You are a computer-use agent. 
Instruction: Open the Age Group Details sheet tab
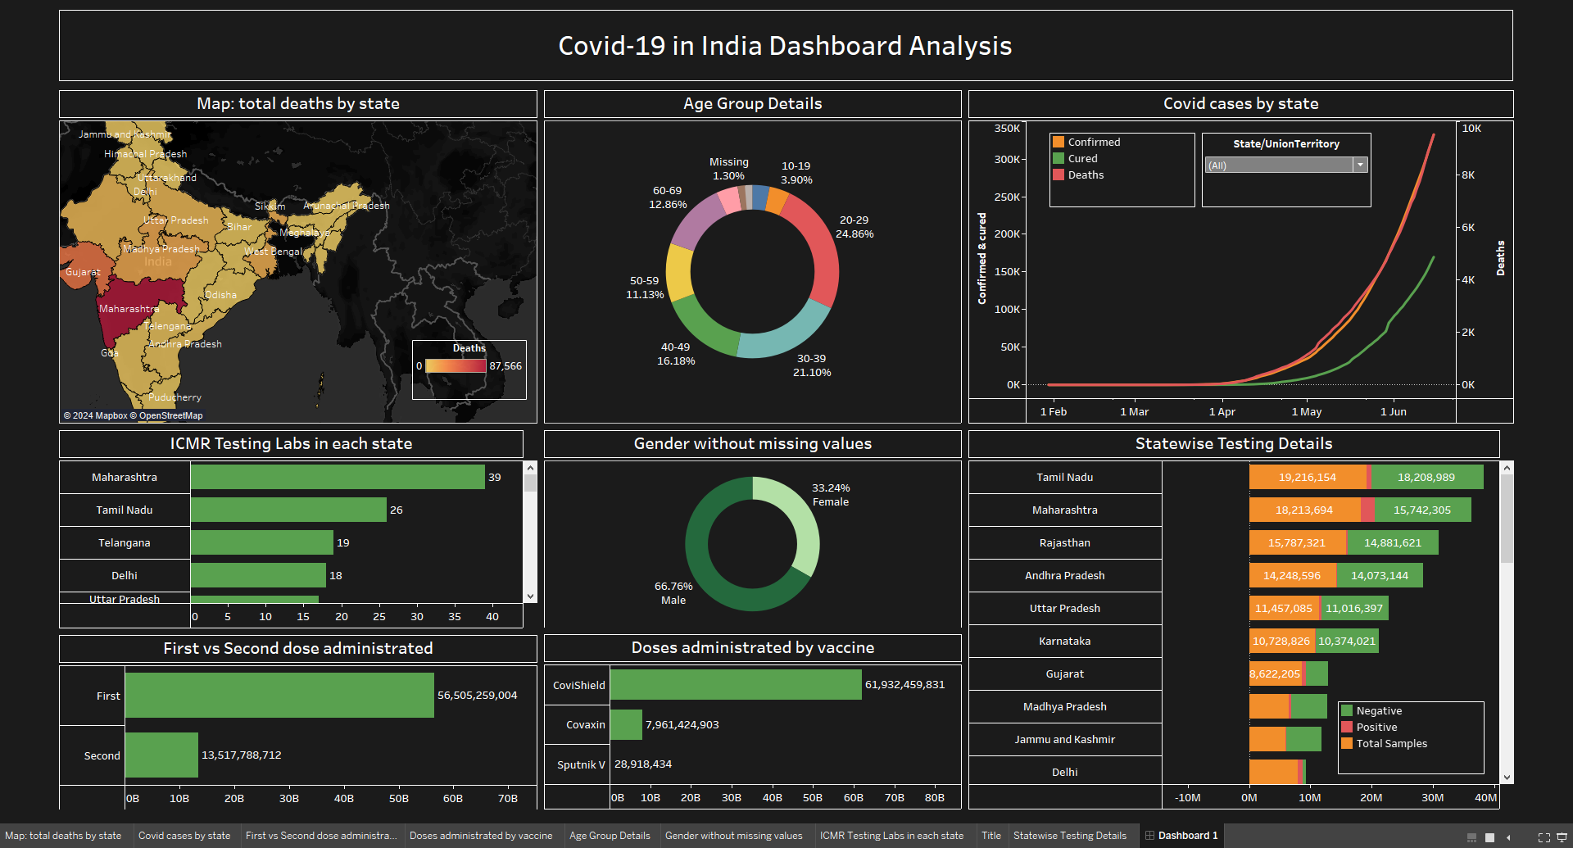610,836
